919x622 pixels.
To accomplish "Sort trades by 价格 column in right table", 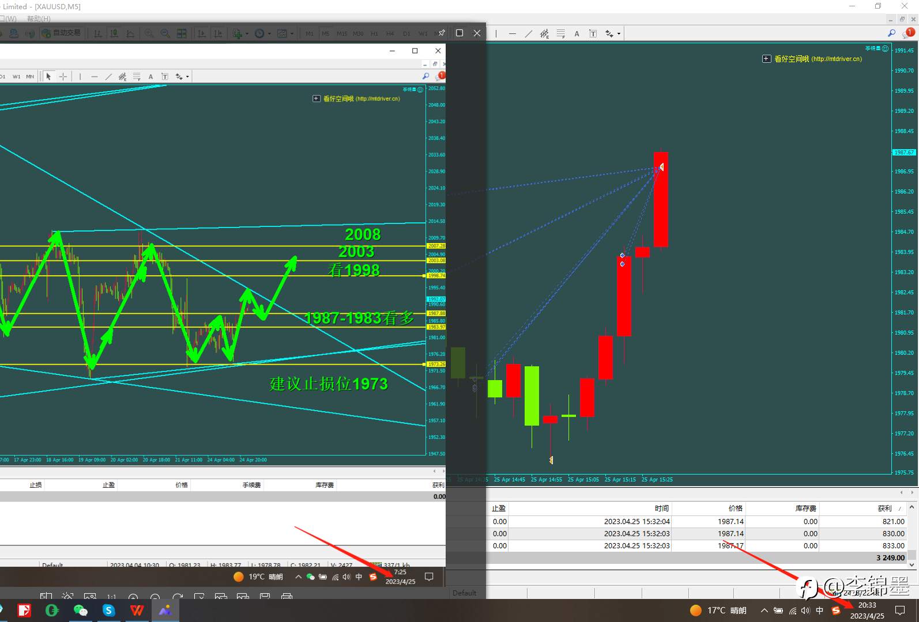I will coord(736,508).
